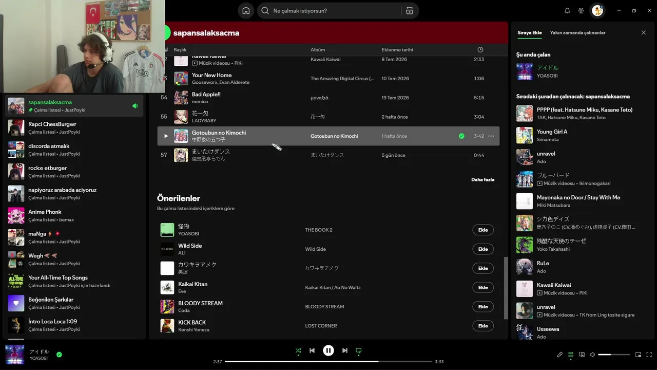Screen dimensions: 657x370
Task: Add Kaikai Kitan with Ekle button
Action: (x=483, y=287)
